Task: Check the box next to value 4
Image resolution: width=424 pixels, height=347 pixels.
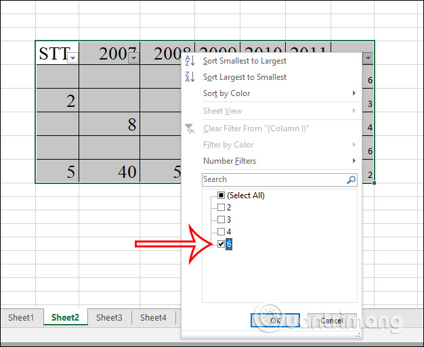Action: coord(221,232)
